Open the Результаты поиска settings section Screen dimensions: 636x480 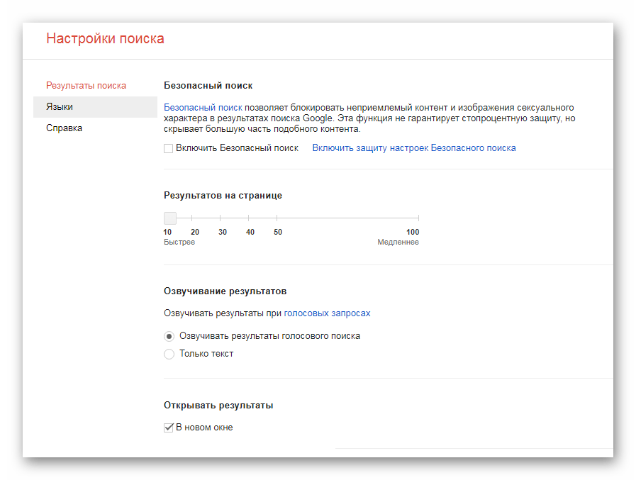[x=86, y=86]
